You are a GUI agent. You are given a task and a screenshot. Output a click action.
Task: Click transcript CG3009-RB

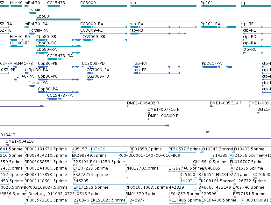point(94,37)
